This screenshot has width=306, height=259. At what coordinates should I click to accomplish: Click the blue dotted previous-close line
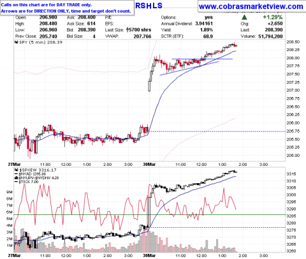[217, 131]
